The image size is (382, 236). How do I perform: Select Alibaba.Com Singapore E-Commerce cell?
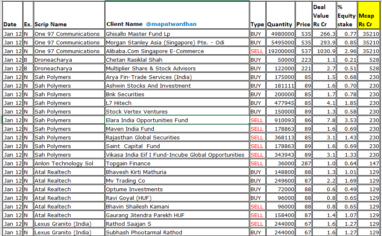click(x=177, y=51)
